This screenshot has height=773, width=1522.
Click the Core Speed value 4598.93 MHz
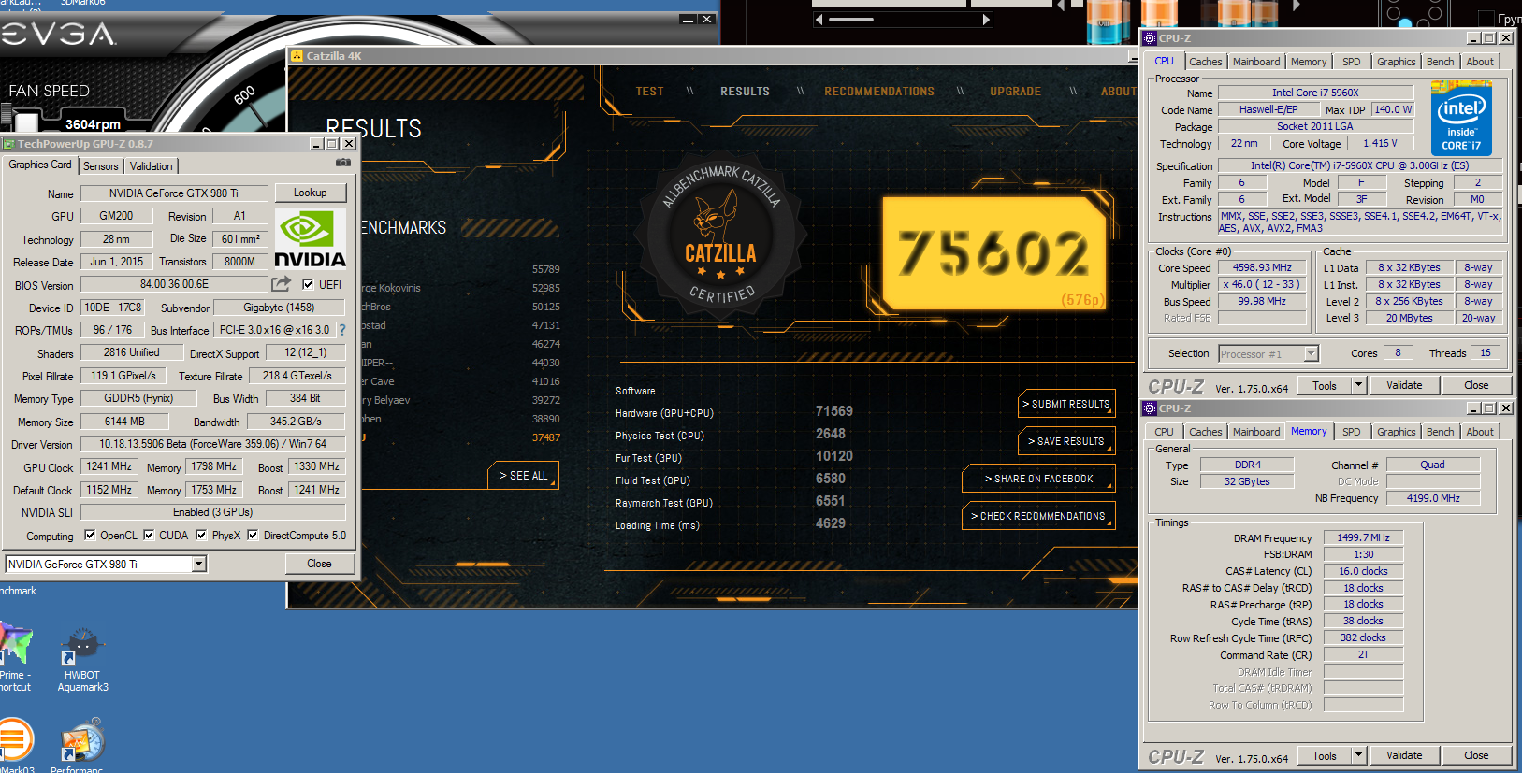point(1262,267)
